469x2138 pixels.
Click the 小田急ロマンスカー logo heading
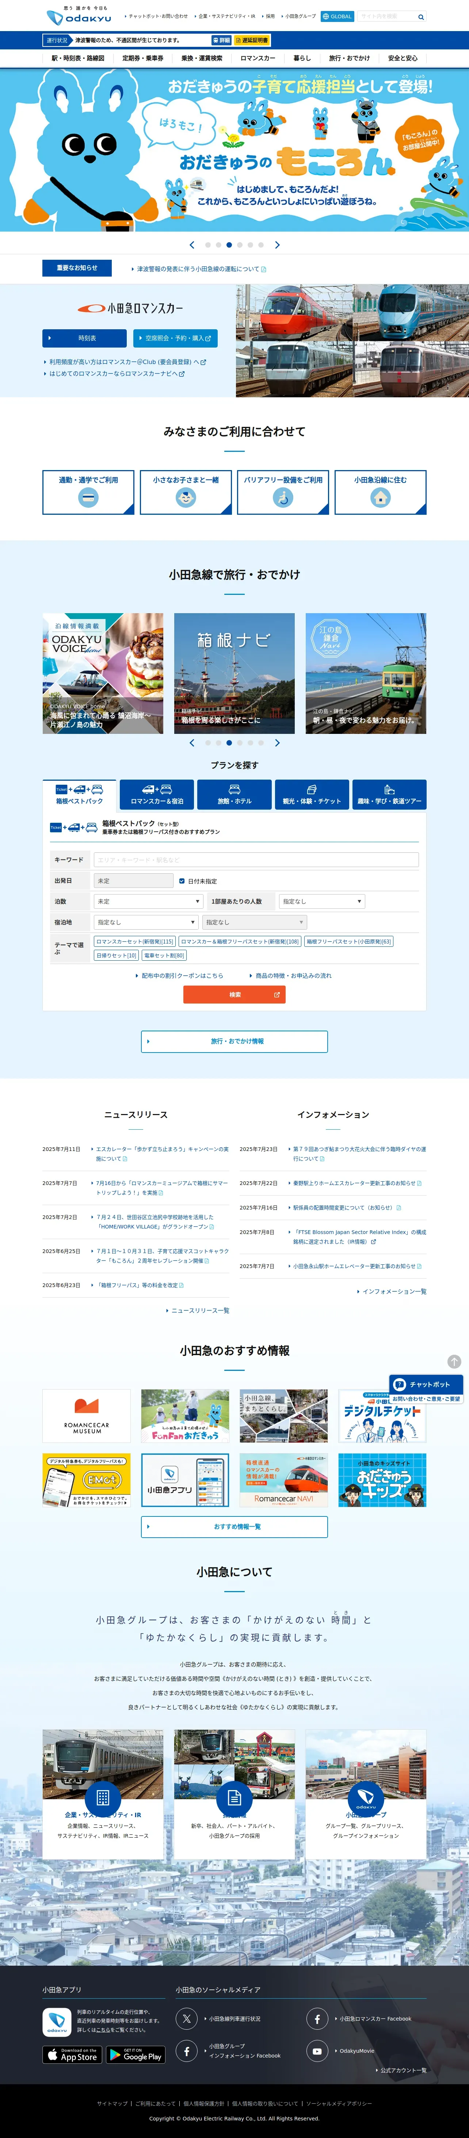coord(130,308)
